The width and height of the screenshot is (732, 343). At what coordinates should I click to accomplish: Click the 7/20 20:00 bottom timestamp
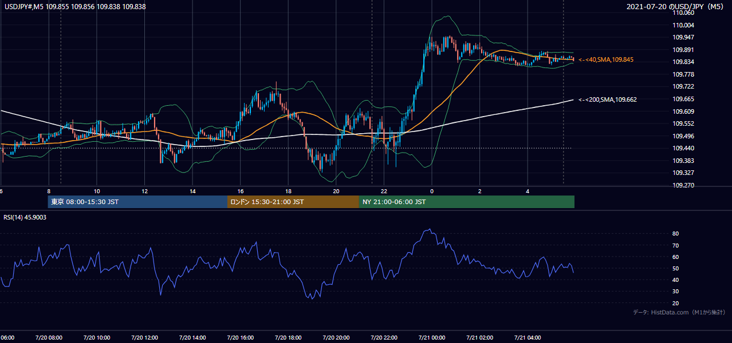pos(336,338)
